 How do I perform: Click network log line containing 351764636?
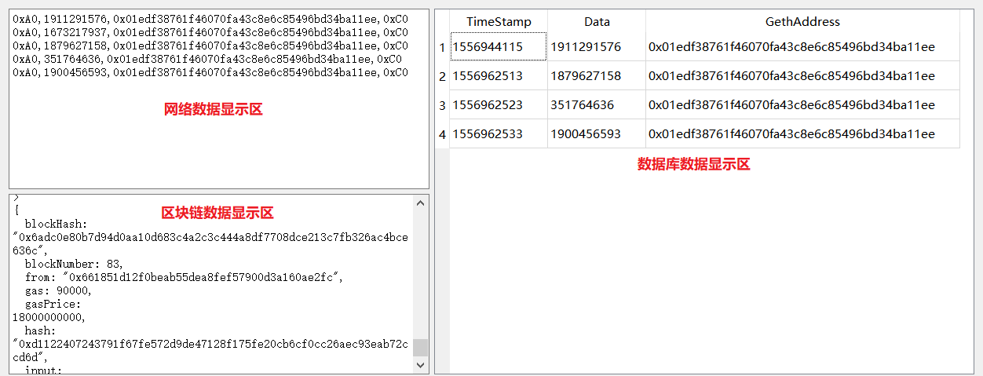click(x=207, y=59)
